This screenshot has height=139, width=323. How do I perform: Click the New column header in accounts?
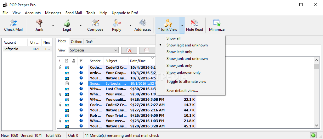(x=47, y=42)
